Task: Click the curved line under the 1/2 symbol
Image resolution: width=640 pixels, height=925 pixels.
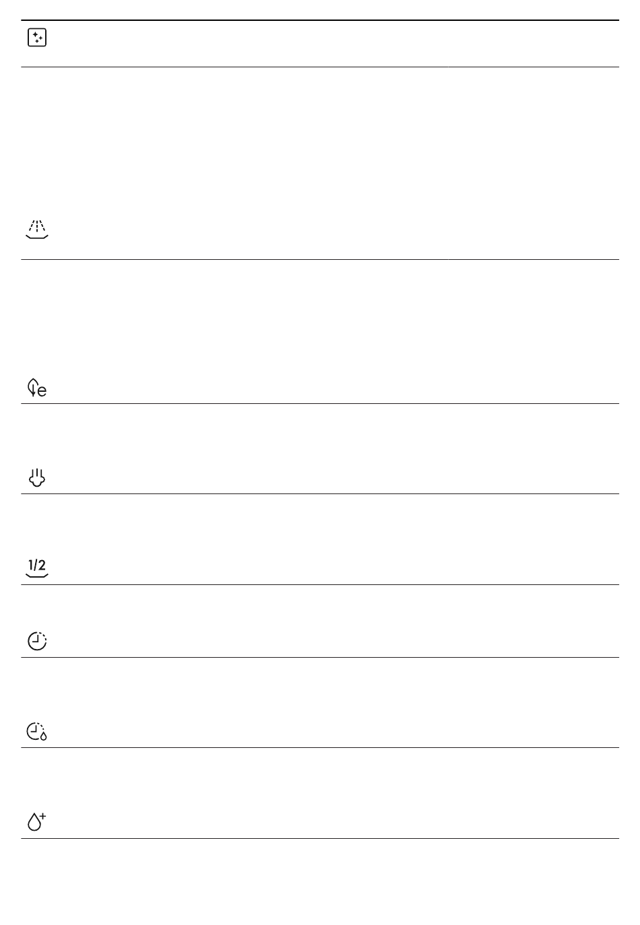Action: coord(37,576)
